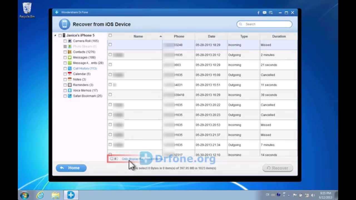
Task: Tick the checkbox in the 05-28-2013 18:29 row
Action: tap(110, 44)
